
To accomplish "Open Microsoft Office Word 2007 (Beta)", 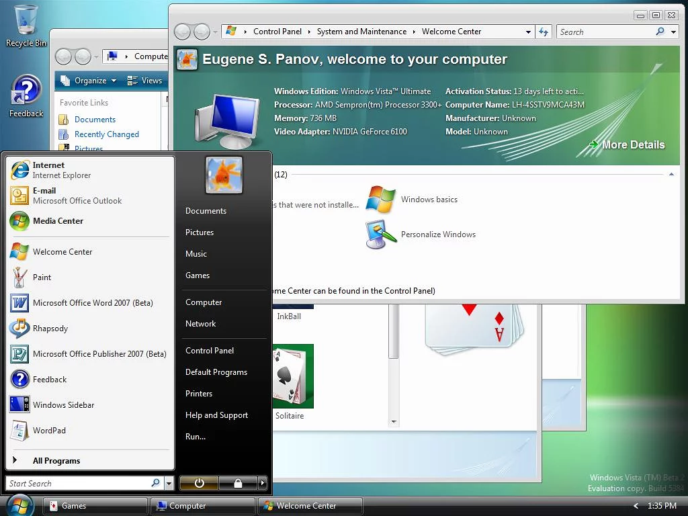I will [93, 303].
